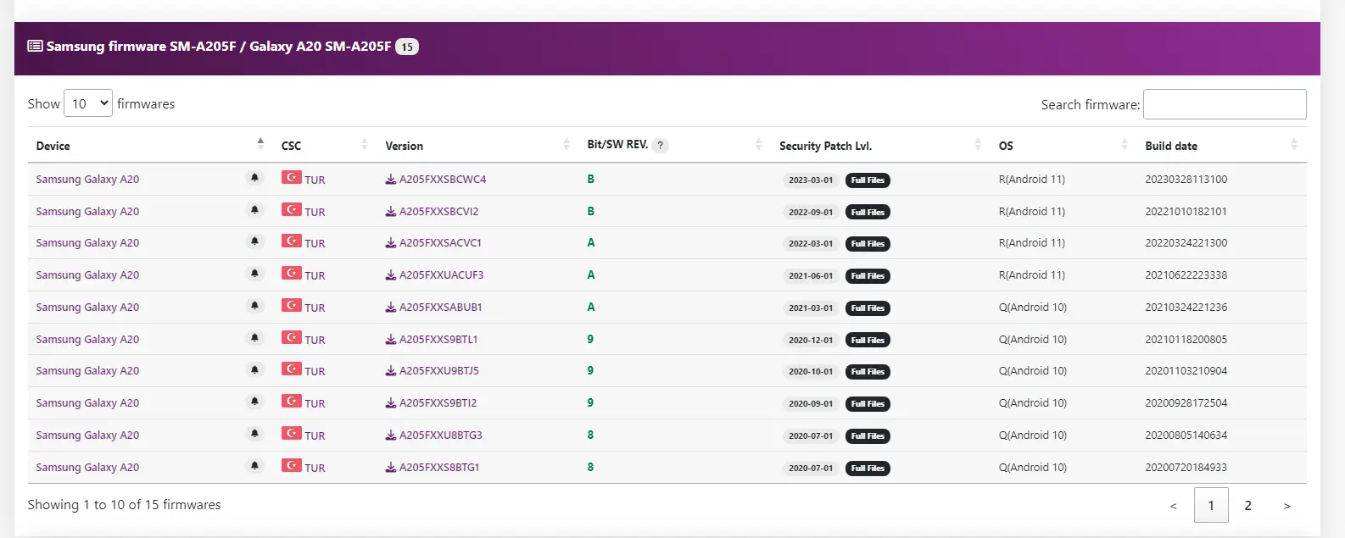Click the Showing 1 to 10 of 15 firmwares text
This screenshot has height=538, width=1345.
124,505
